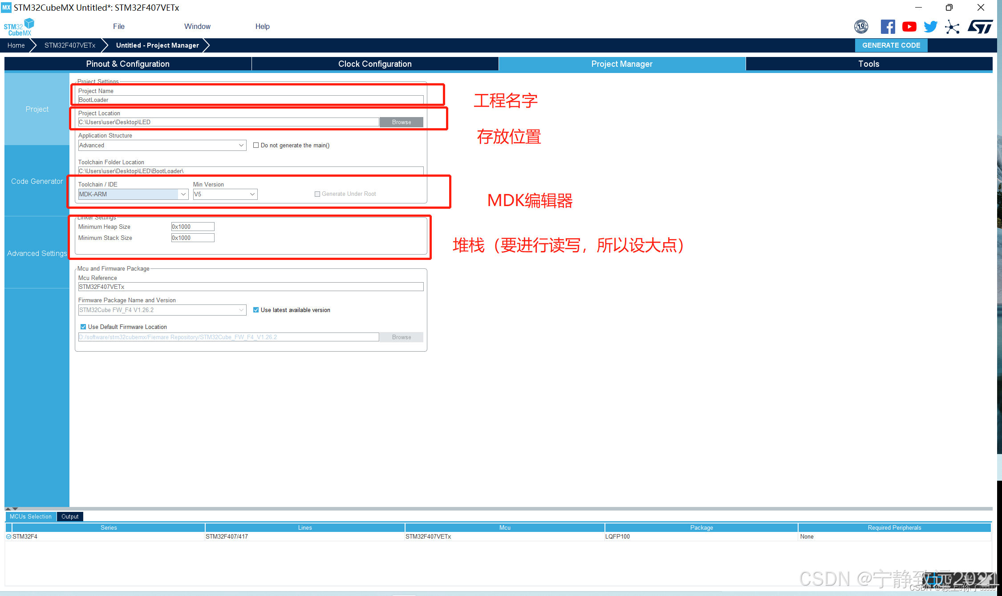Restore down the application window
Image resolution: width=1002 pixels, height=596 pixels.
coord(949,8)
